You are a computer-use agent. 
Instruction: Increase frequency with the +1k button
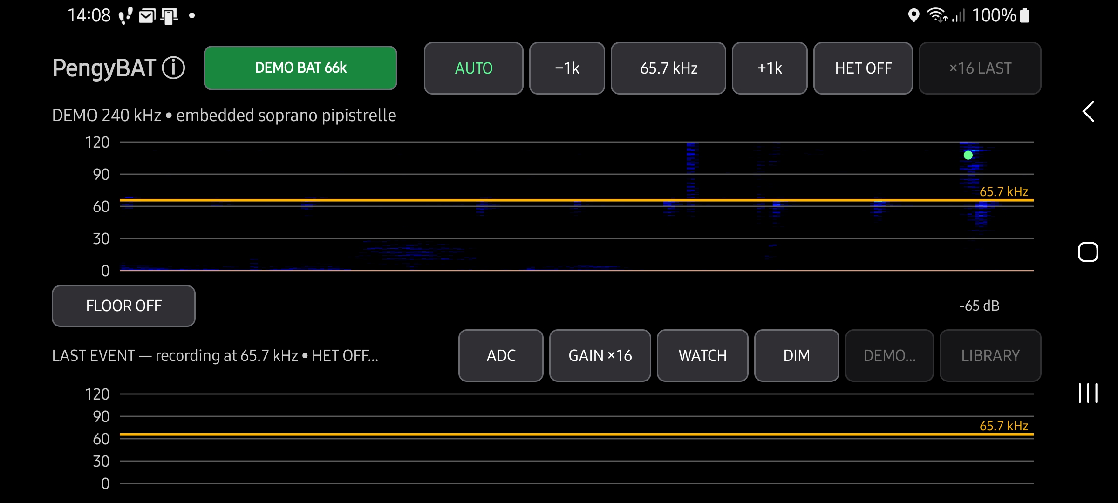pyautogui.click(x=770, y=68)
